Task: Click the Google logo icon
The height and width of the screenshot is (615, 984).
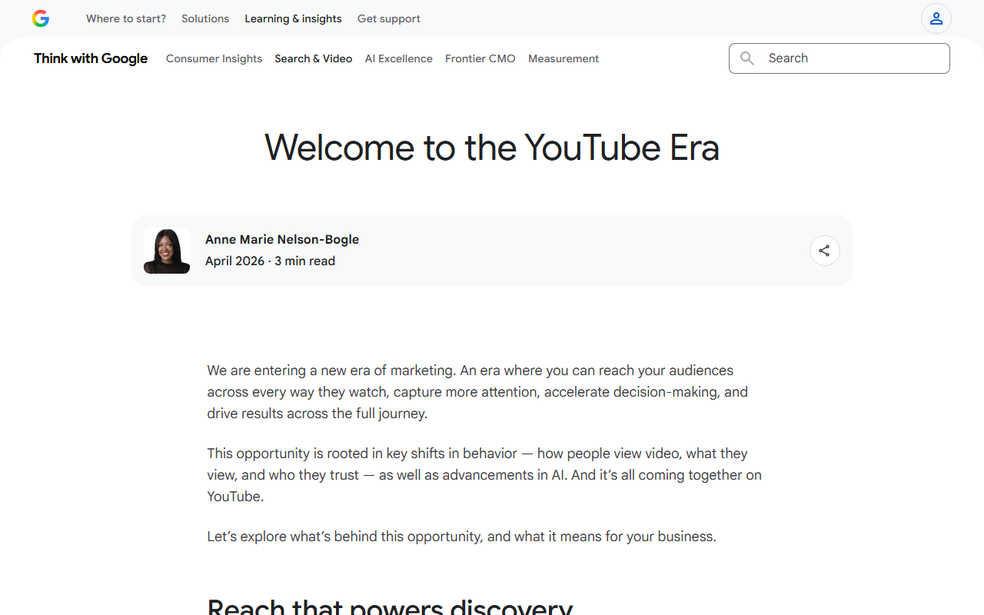Action: pos(41,18)
